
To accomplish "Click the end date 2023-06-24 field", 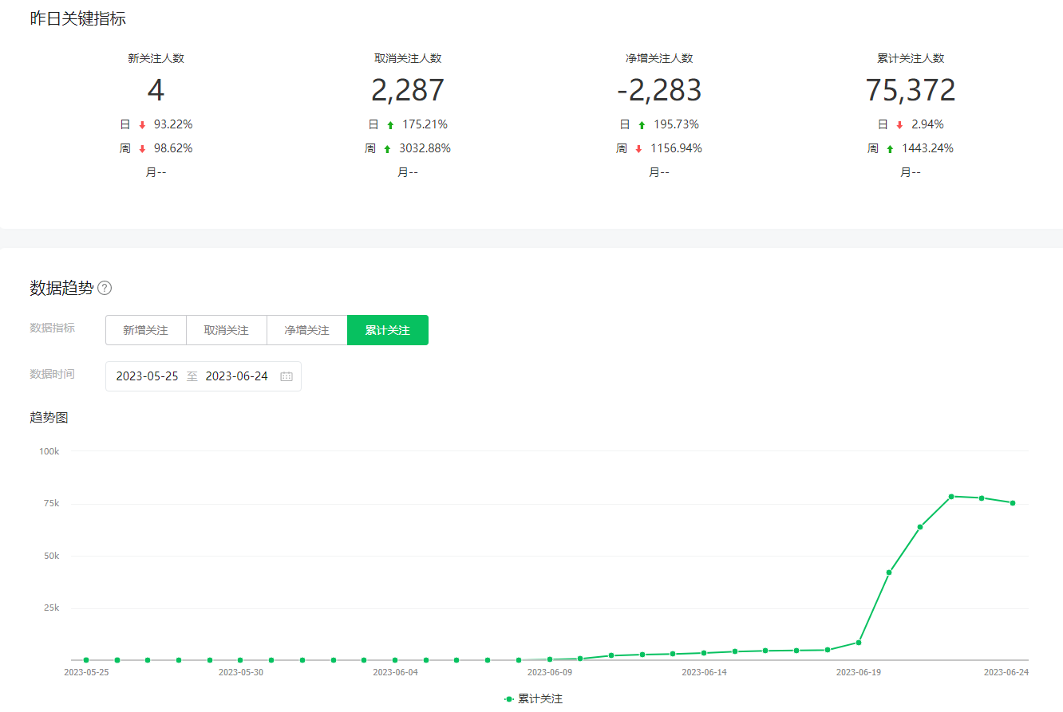I will click(x=236, y=376).
